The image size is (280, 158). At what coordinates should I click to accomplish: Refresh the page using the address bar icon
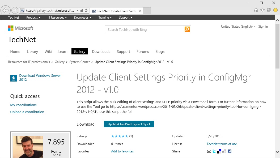click(x=86, y=11)
